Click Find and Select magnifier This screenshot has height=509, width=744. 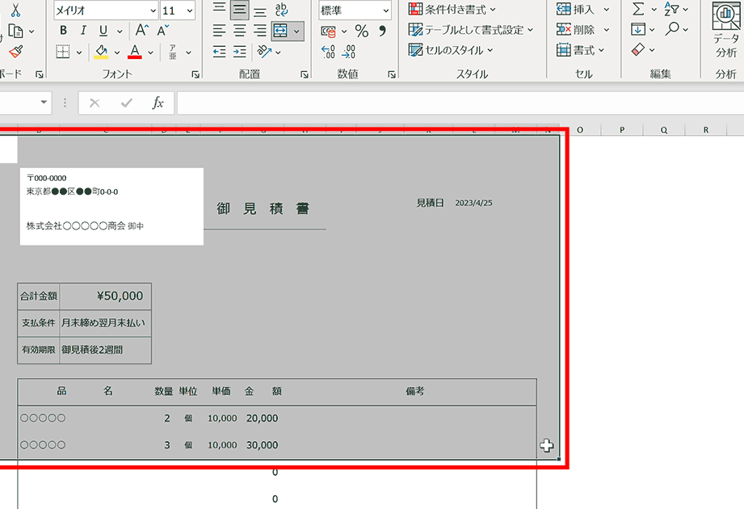click(672, 29)
